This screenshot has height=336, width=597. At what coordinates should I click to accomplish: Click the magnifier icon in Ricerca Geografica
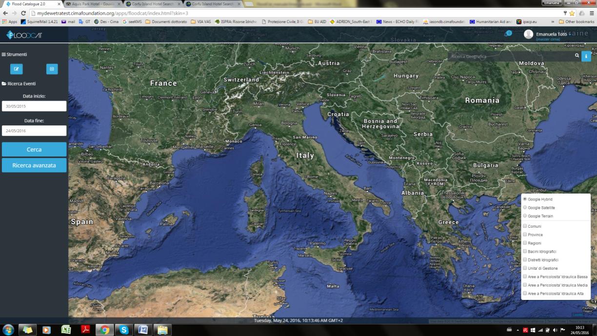click(x=577, y=56)
